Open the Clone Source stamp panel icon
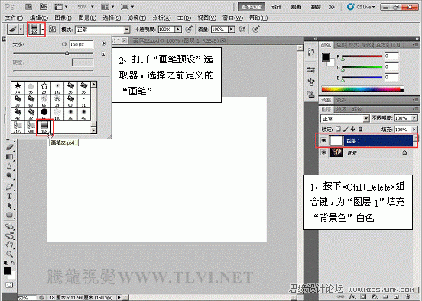 tap(311, 94)
